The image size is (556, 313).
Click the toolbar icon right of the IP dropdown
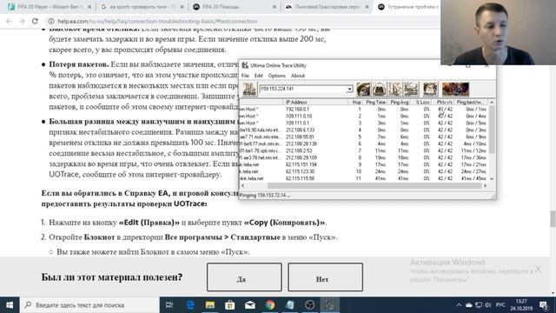point(363,89)
